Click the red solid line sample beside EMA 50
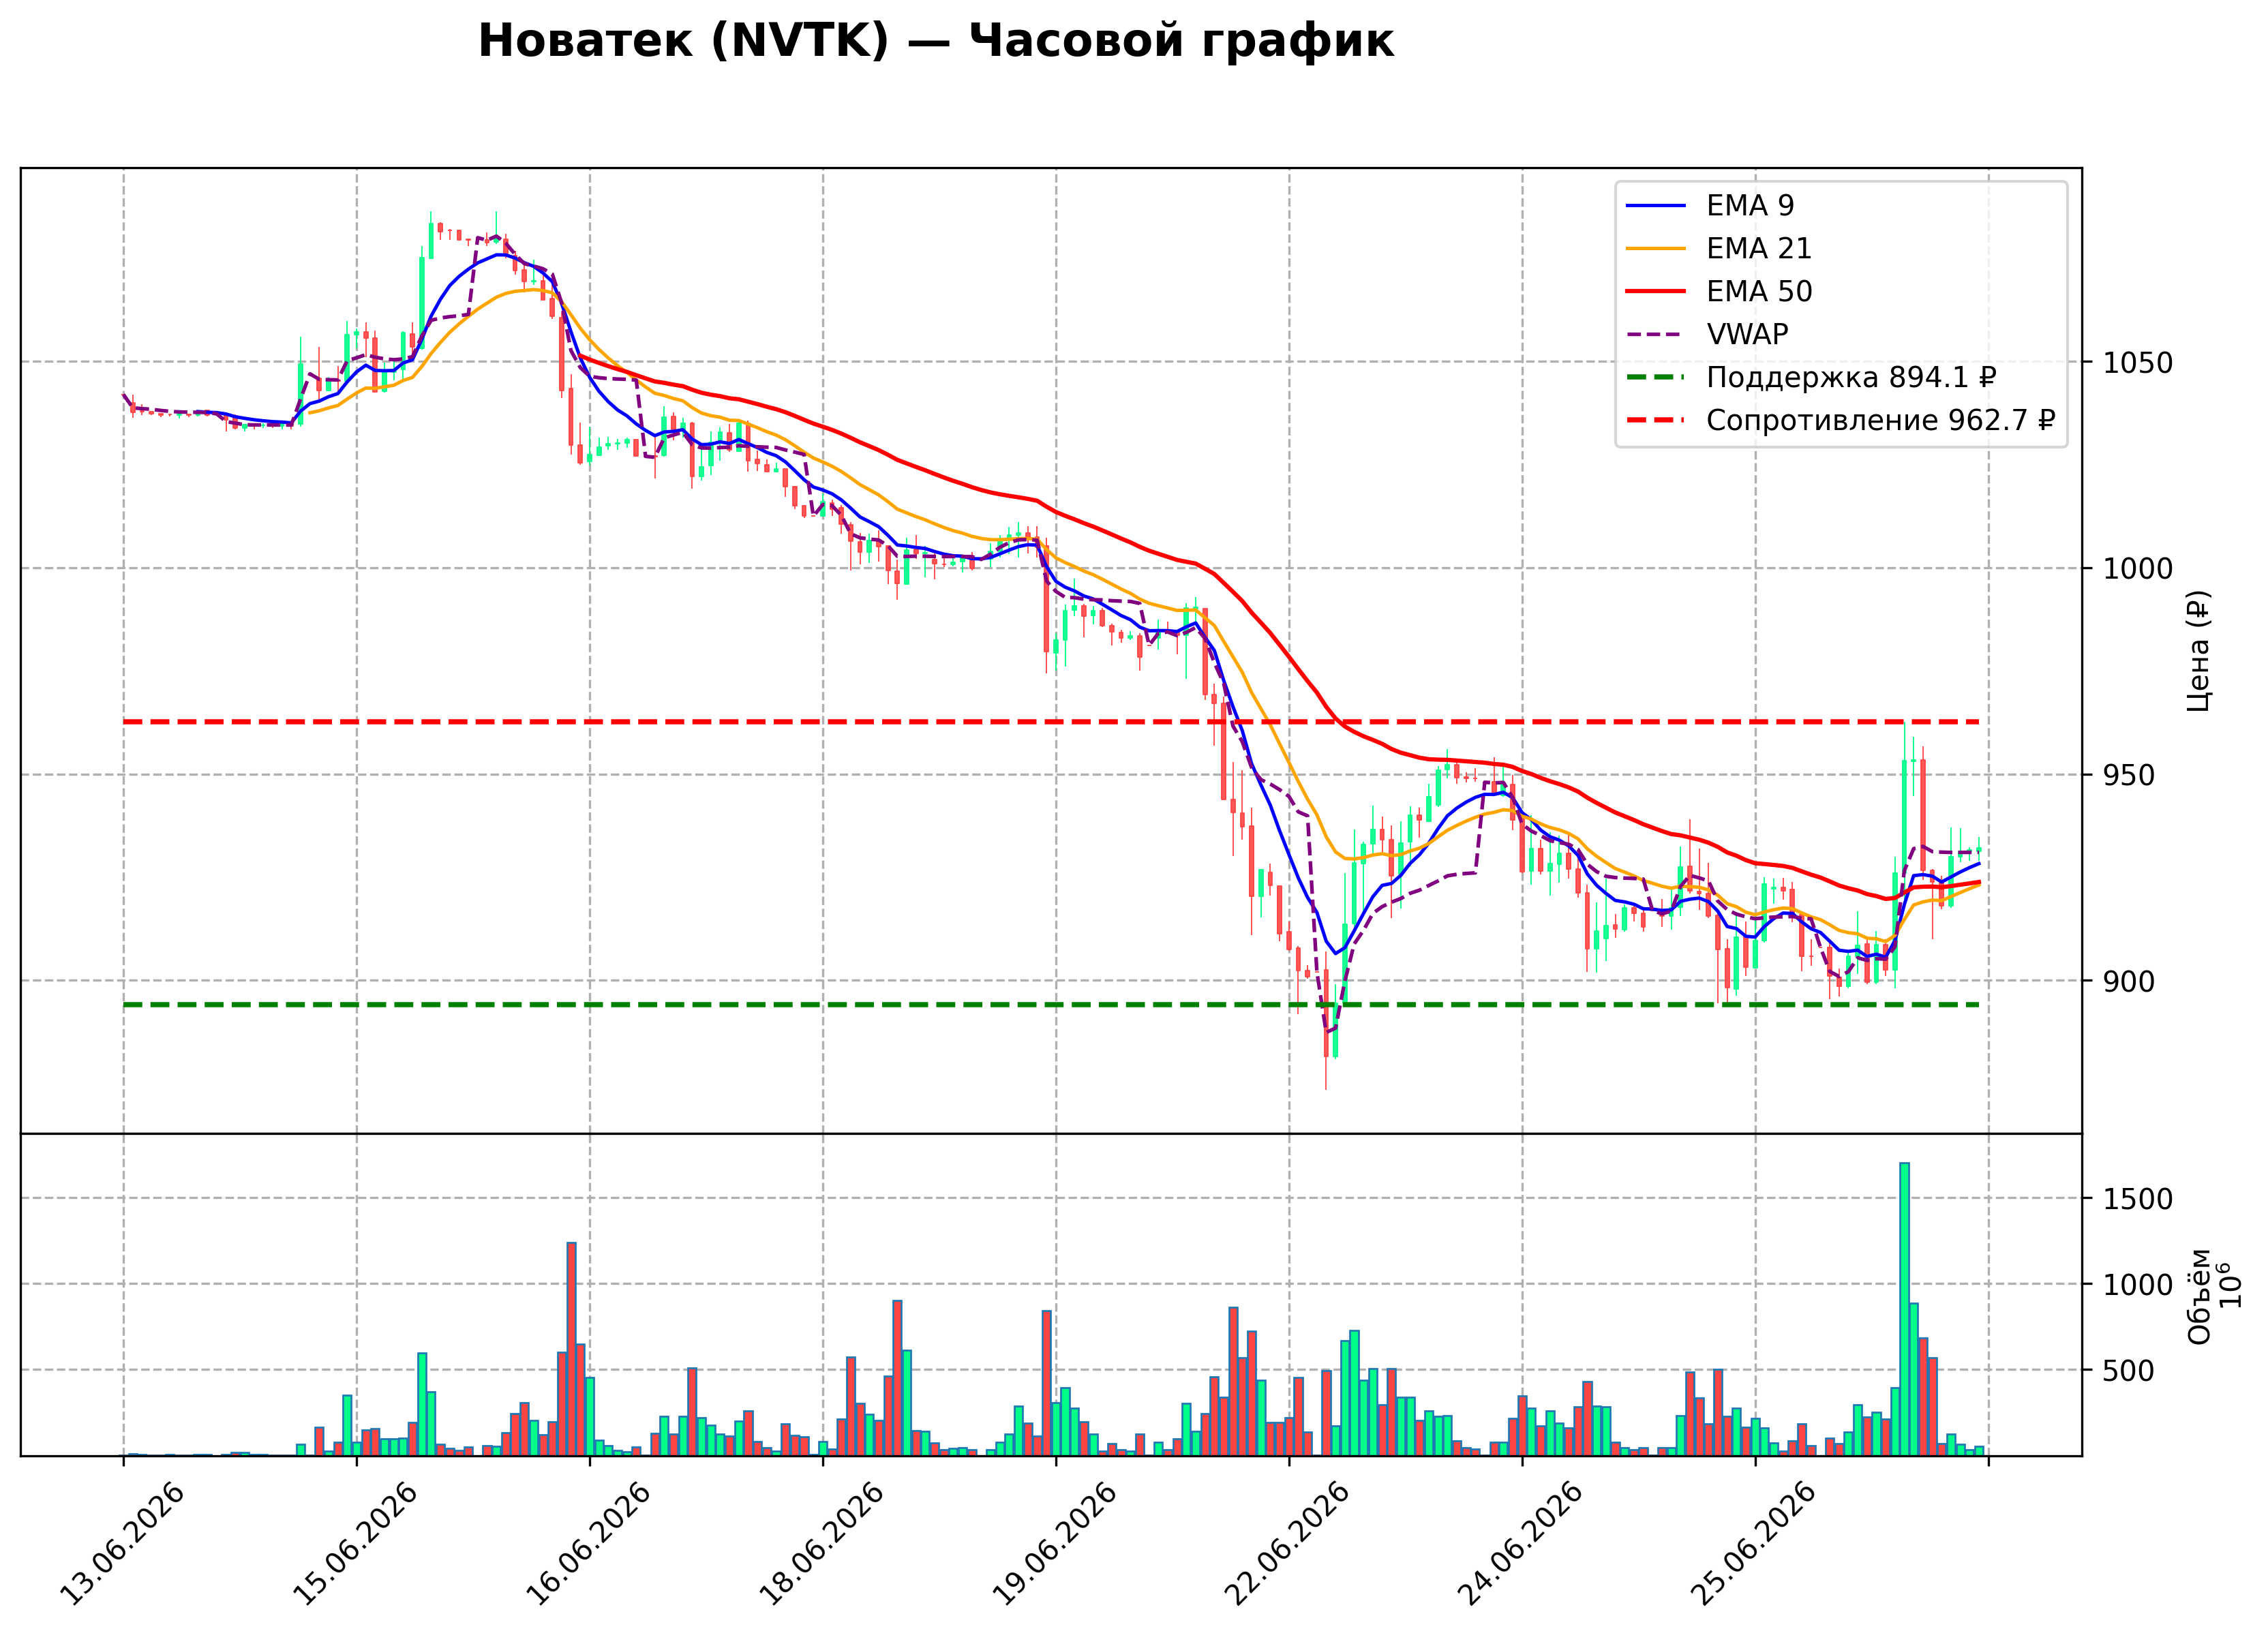2268x1631 pixels. (x=1656, y=292)
